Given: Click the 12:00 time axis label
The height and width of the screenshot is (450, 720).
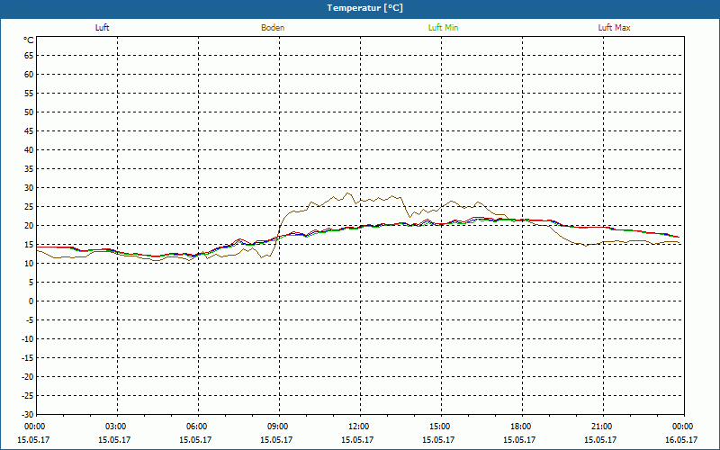Looking at the screenshot, I should coord(360,427).
